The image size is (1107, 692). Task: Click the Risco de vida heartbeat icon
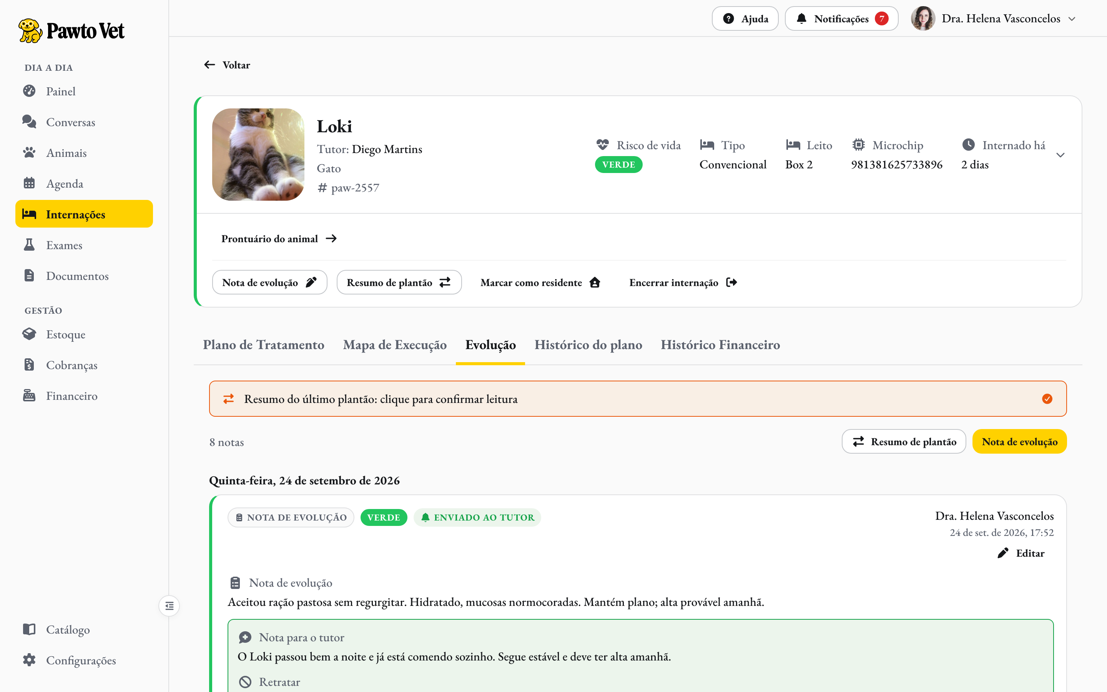pos(602,145)
